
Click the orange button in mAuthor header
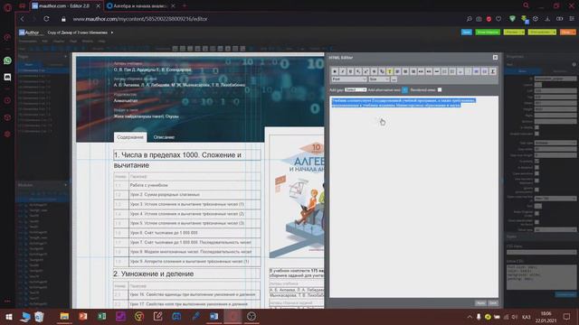pos(567,32)
